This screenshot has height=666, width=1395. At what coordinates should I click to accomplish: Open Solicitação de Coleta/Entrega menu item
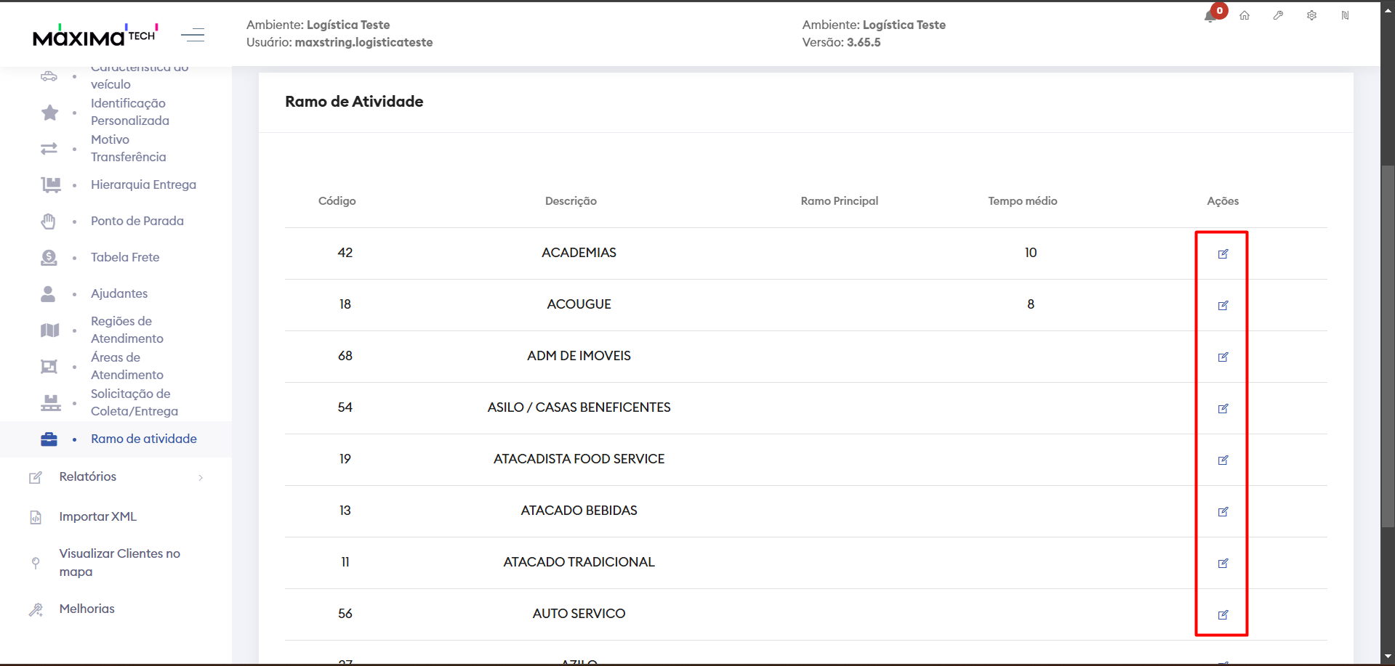coord(134,402)
